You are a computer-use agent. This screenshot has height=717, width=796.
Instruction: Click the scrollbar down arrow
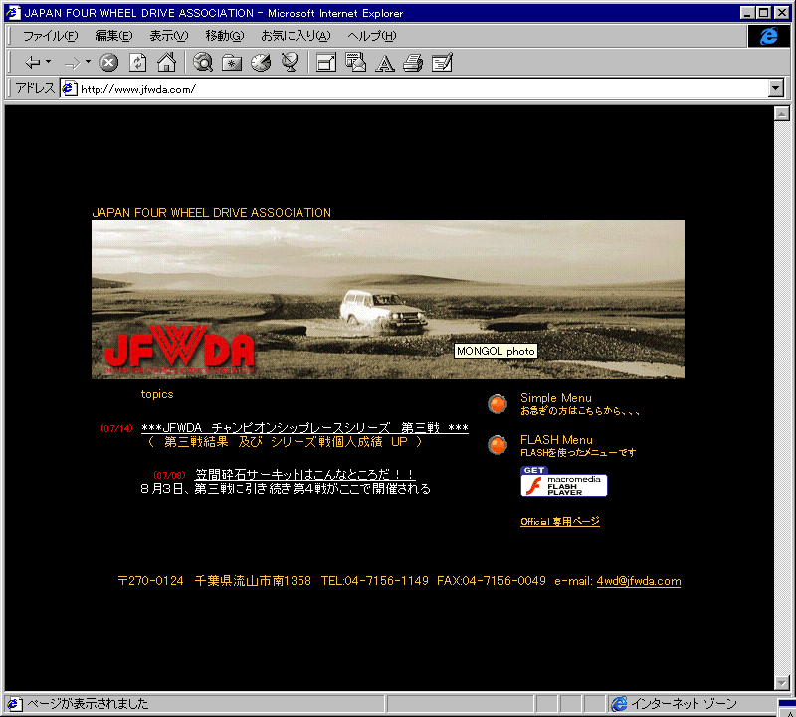coord(782,683)
